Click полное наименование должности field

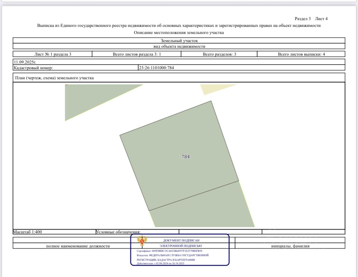point(78,246)
